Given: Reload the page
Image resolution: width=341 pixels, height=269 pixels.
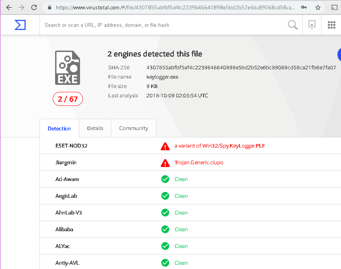Looking at the screenshot, I should click(x=34, y=7).
